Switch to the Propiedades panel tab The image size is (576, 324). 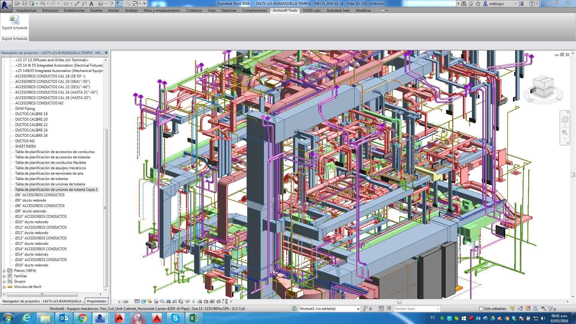[x=97, y=301]
